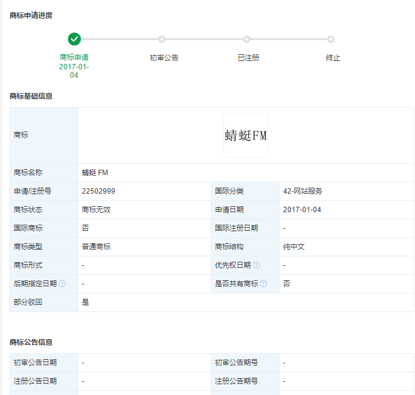
Task: Click the 商标申请进度 section heading
Action: pos(31,16)
